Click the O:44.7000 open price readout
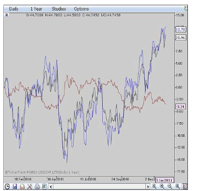 (35, 15)
